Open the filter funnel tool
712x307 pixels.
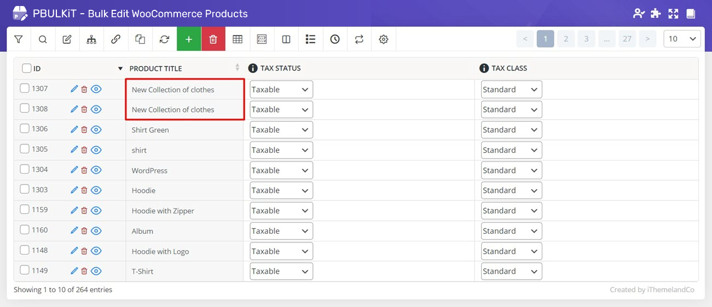19,39
